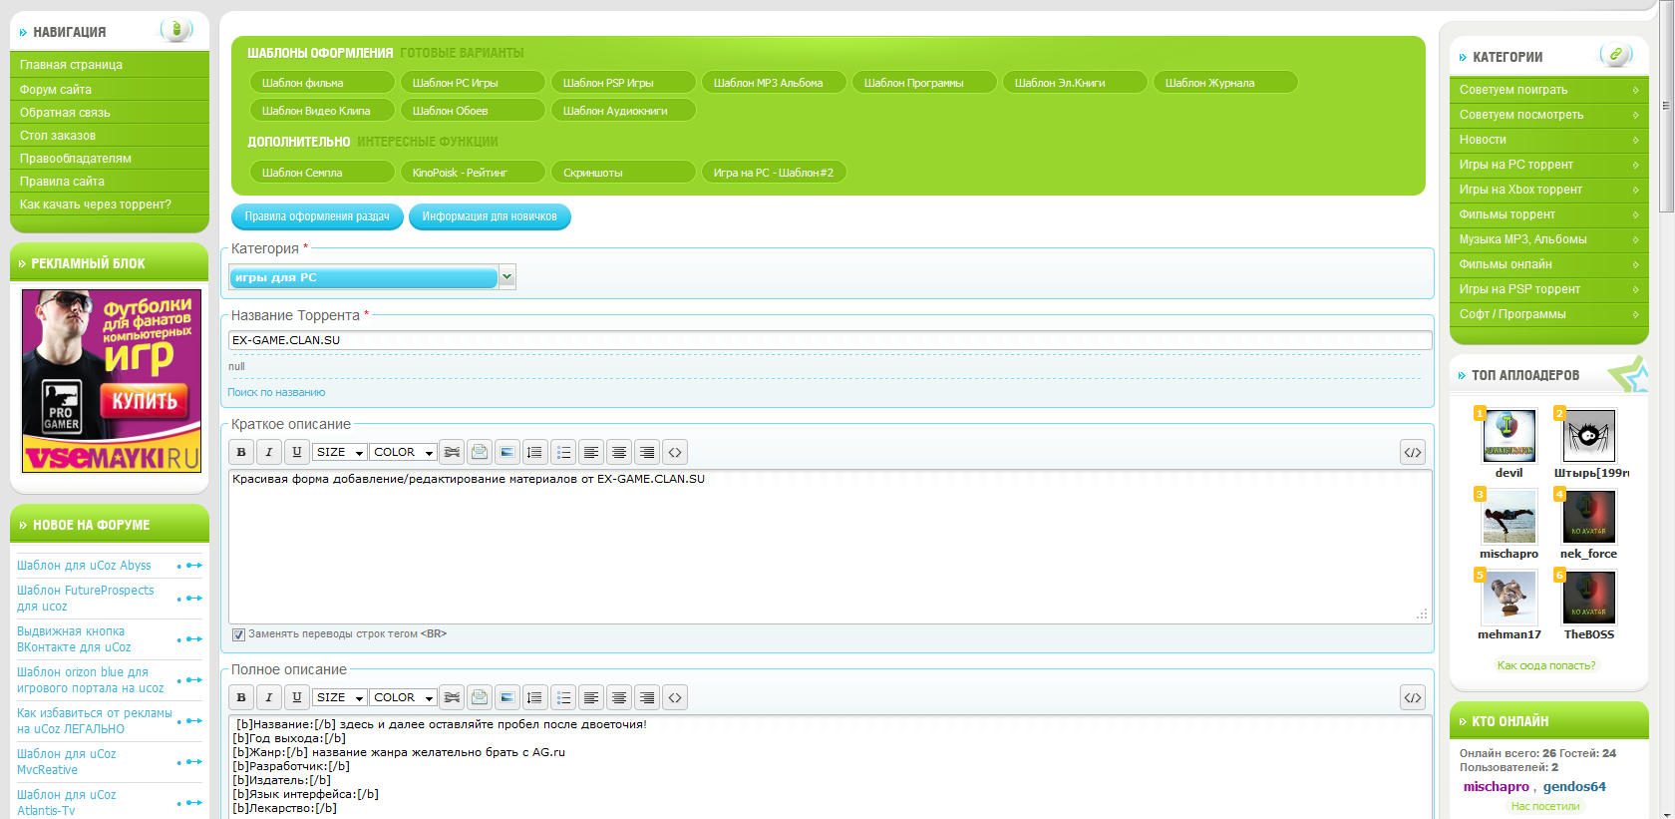Image resolution: width=1675 pixels, height=819 pixels.
Task: Apply KinoPoisk - Рейтинг function
Action: click(x=473, y=173)
